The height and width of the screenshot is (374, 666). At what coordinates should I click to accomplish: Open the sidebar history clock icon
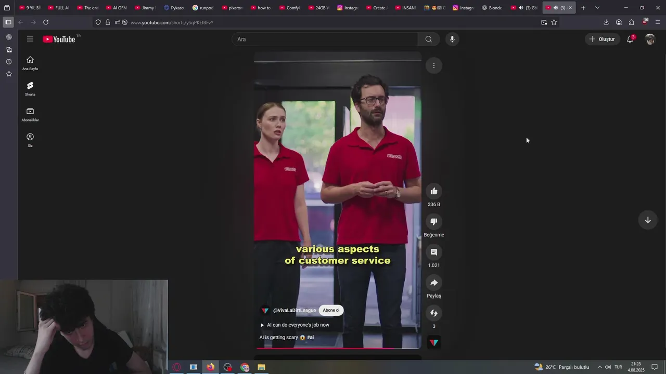tap(9, 62)
